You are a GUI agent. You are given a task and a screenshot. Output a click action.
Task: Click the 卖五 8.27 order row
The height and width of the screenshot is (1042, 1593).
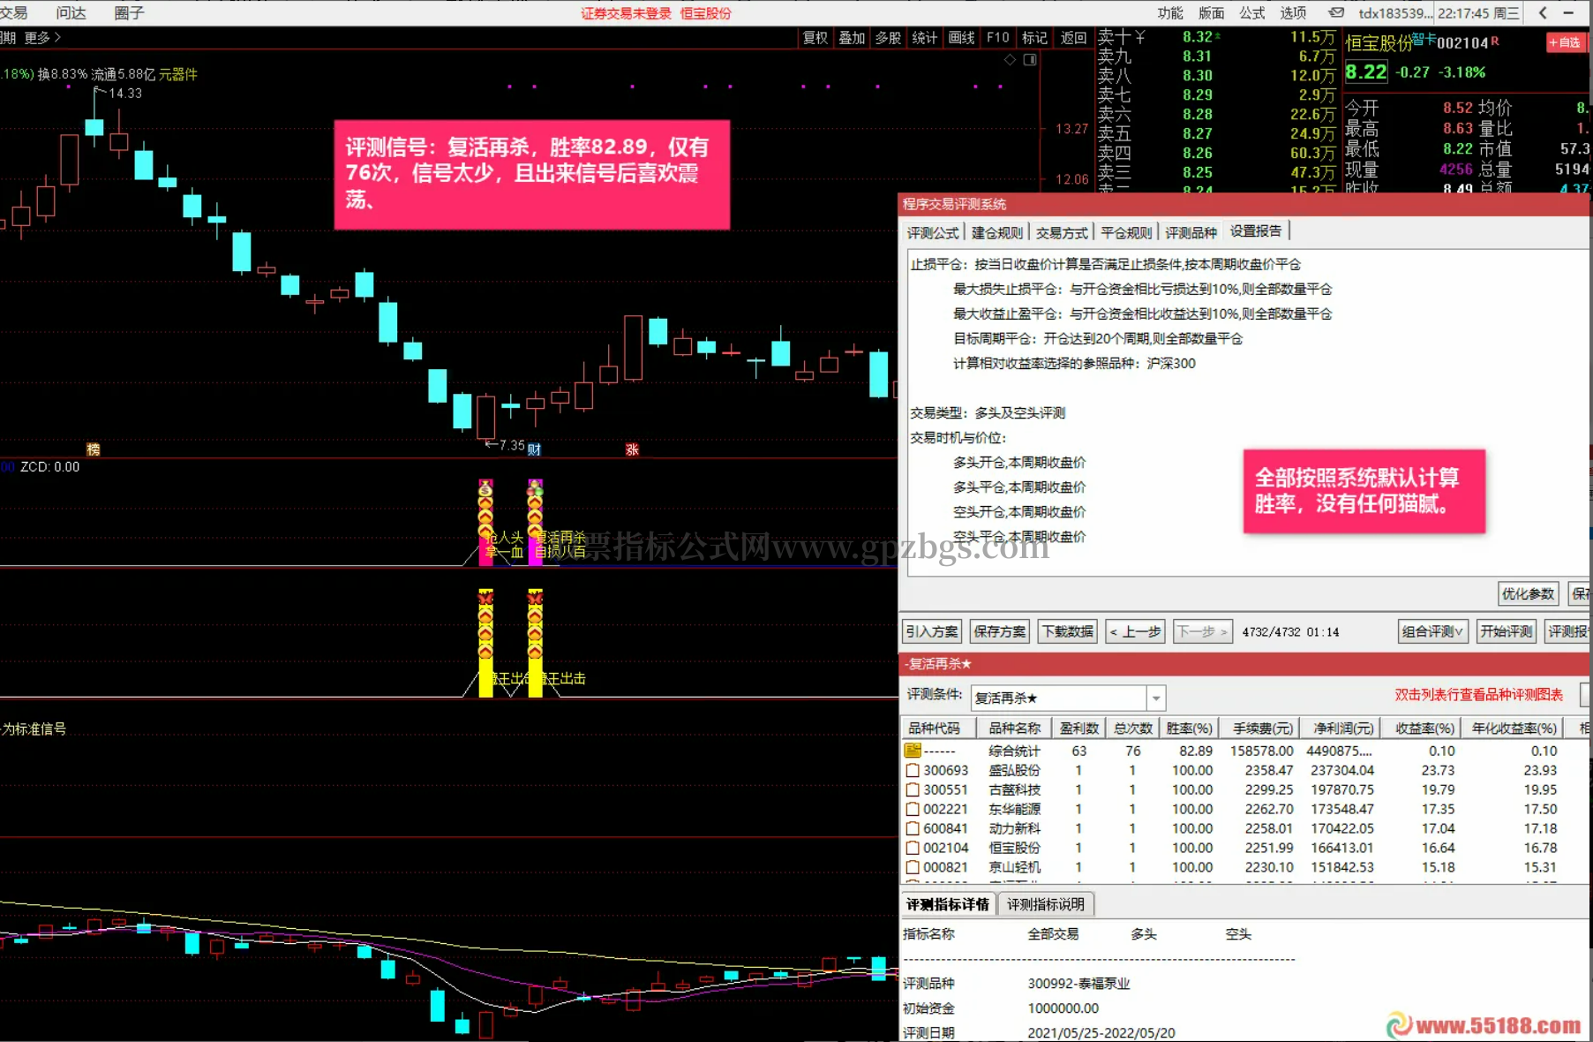tap(1216, 133)
